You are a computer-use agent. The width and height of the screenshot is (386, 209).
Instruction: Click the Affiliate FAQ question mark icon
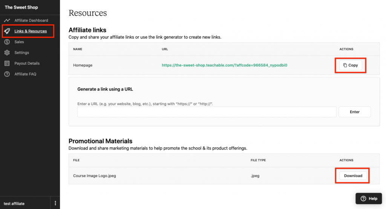coord(7,74)
